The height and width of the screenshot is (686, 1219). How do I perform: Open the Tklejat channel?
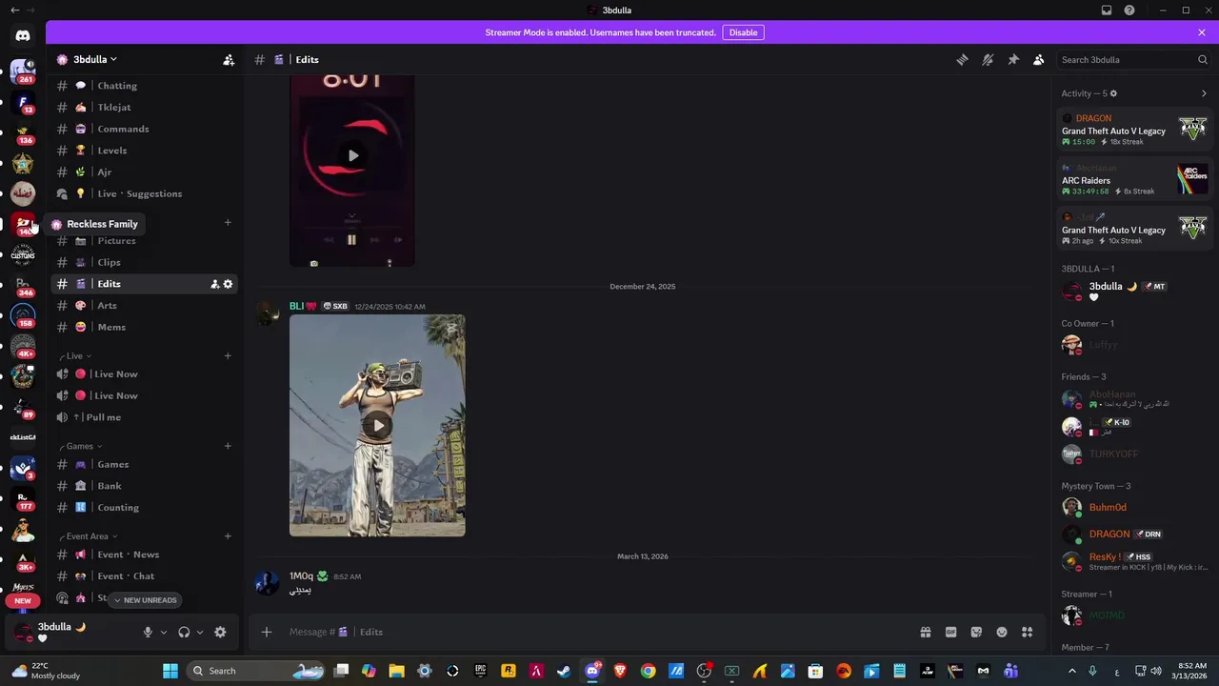point(145,108)
